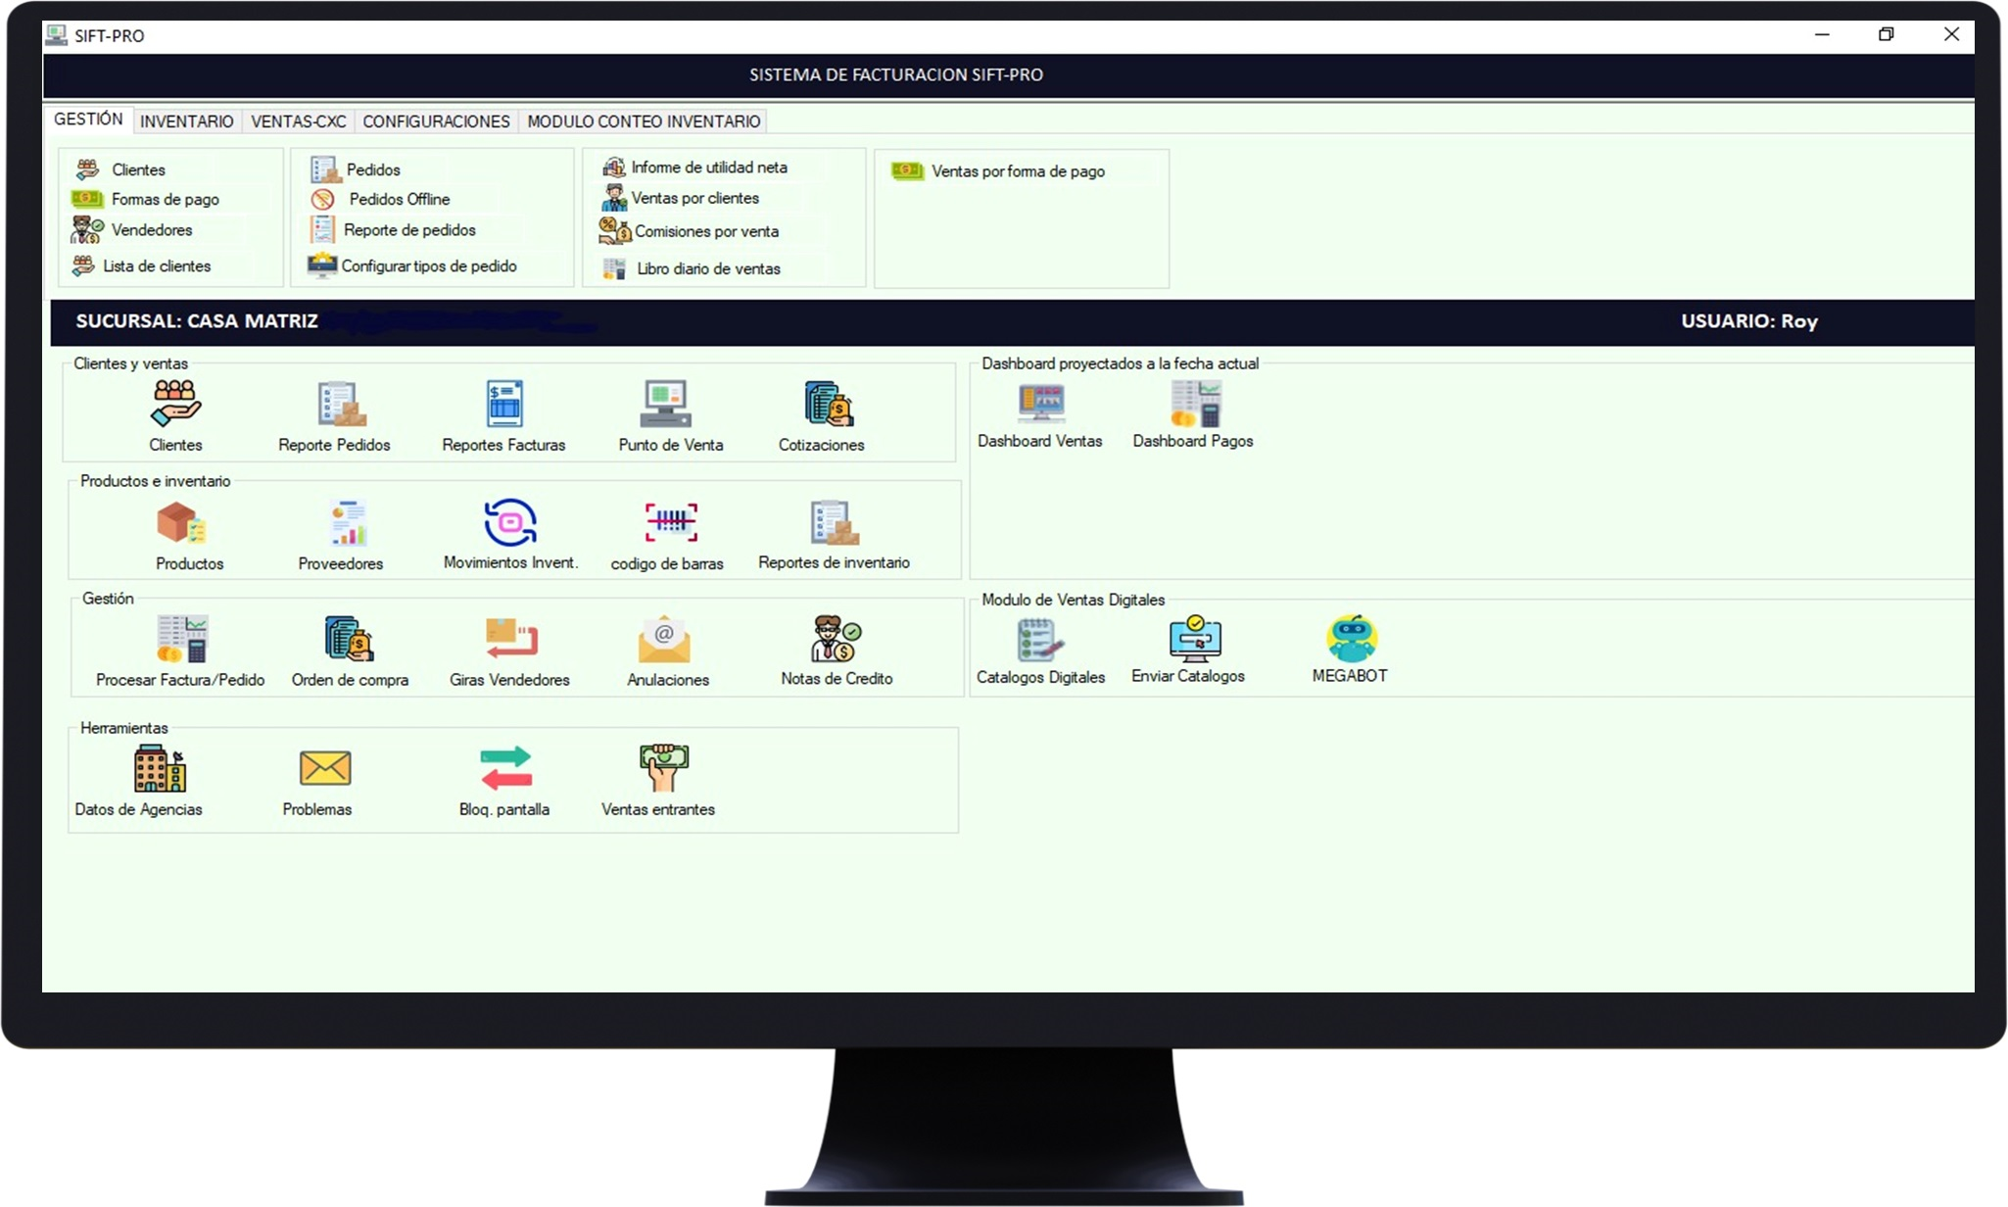Open the MODULO CONTEO INVENTARIO tab
This screenshot has height=1207, width=2008.
[644, 121]
